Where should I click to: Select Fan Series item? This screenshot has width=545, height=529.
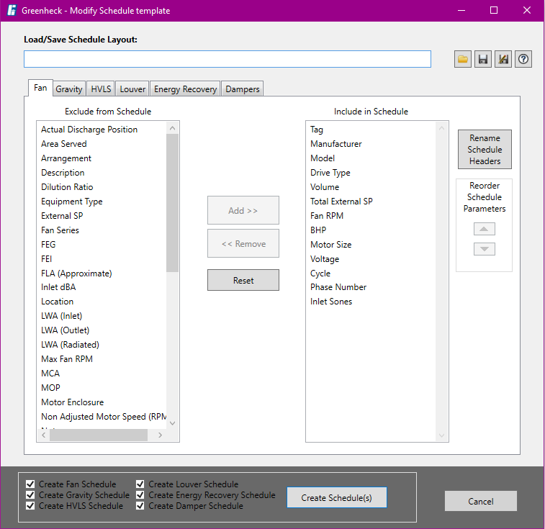[60, 230]
